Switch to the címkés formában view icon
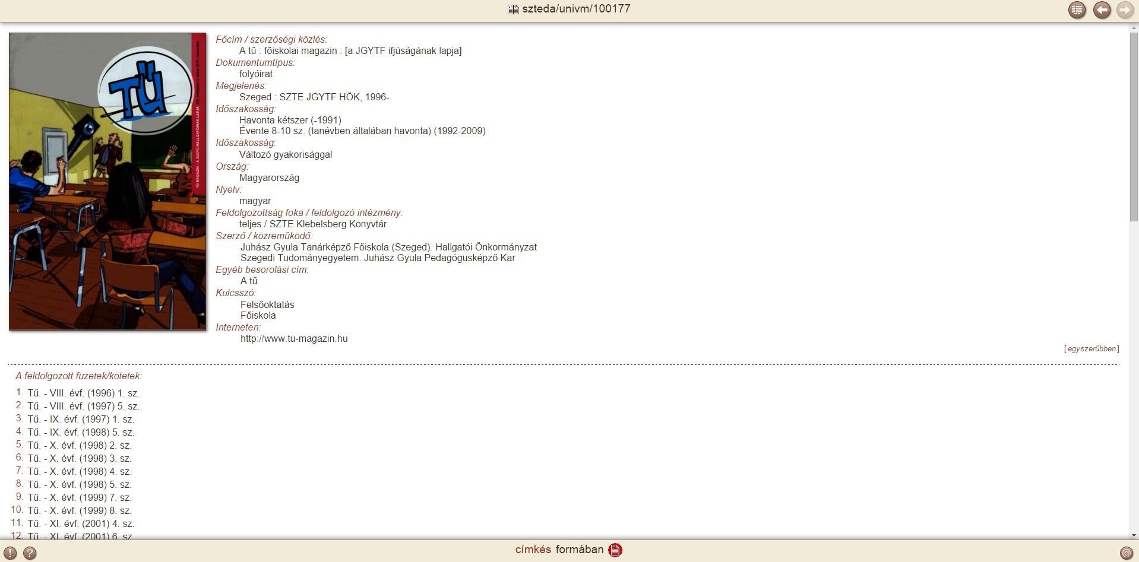This screenshot has width=1139, height=562. coord(615,550)
